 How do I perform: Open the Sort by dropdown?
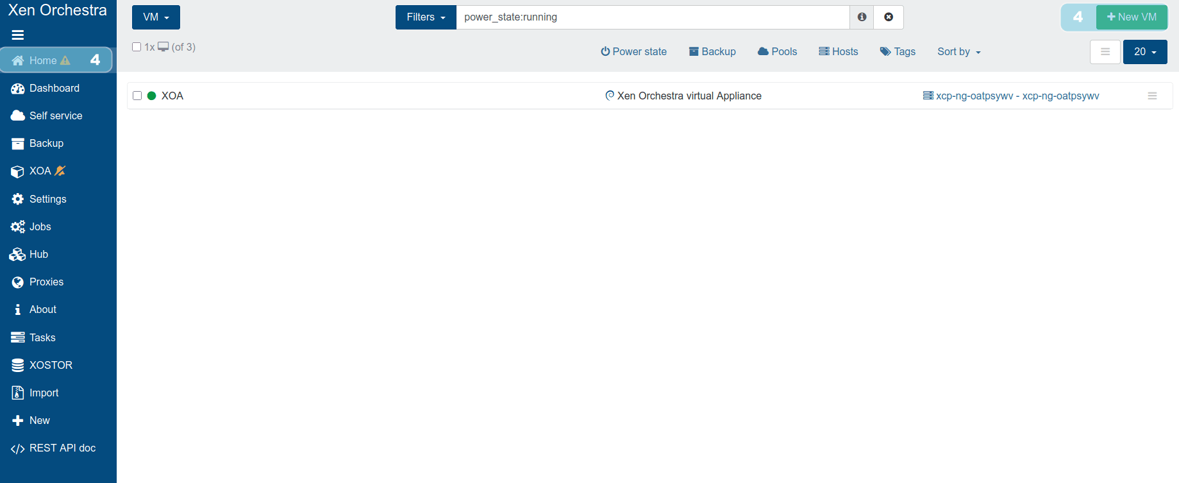(x=959, y=52)
